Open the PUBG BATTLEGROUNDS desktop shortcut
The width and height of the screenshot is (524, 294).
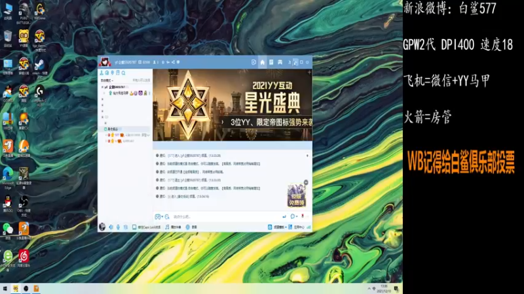pyautogui.click(x=24, y=12)
